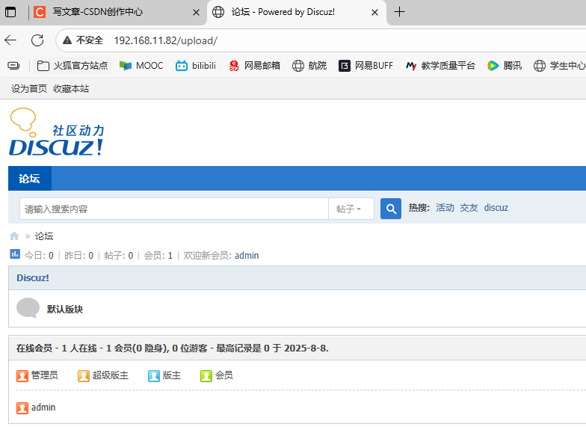
Task: Expand the 帖子 search type dropdown
Action: (x=351, y=209)
